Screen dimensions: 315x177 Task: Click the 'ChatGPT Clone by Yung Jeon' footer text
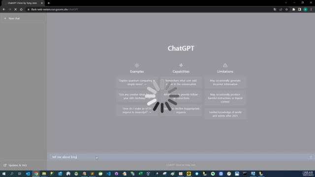coord(181,165)
